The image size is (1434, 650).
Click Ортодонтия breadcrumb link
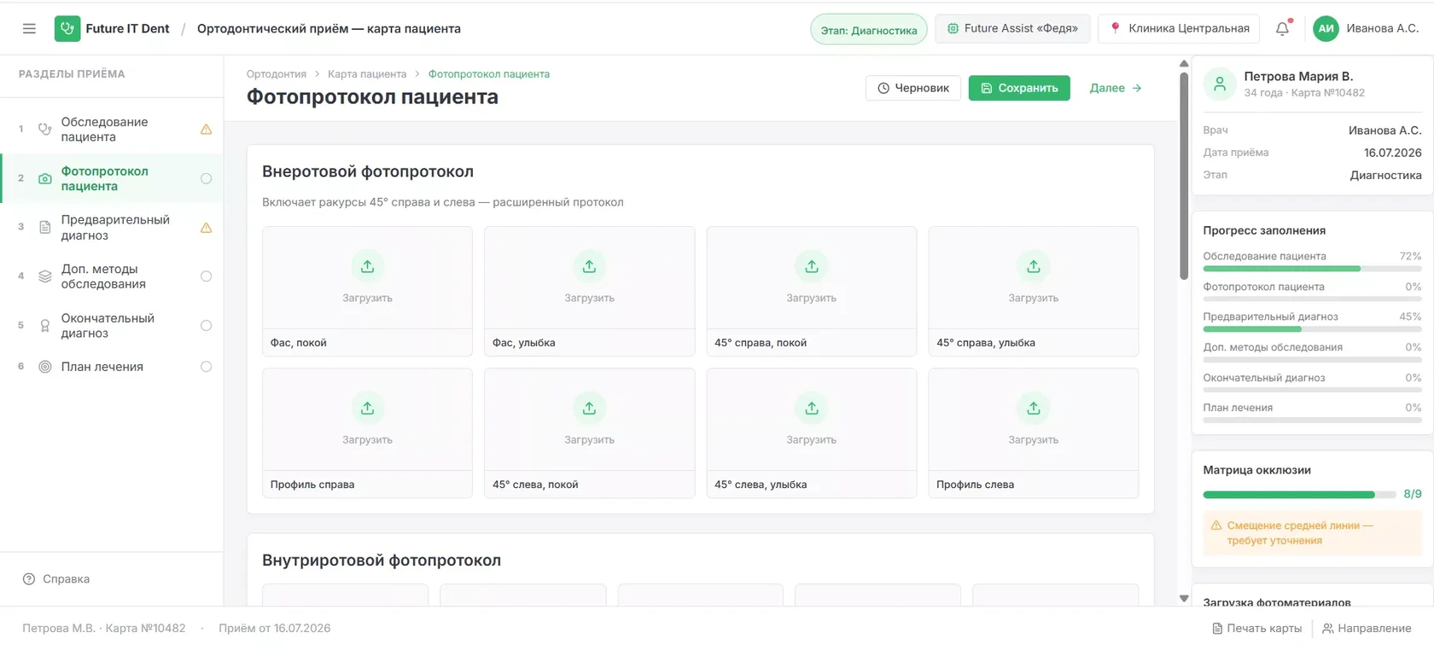277,74
